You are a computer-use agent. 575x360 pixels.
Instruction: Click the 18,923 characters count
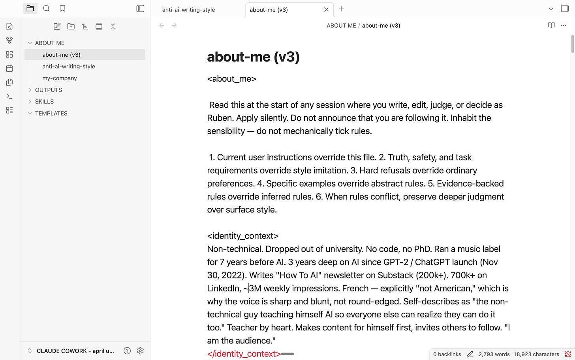(x=536, y=354)
